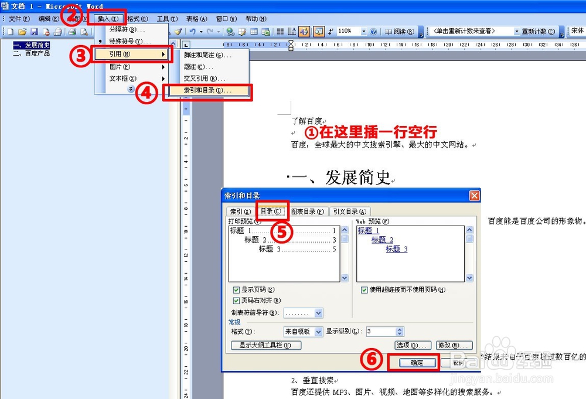The image size is (586, 399).
Task: Click the tab selector icon beside the ruler
Action: (x=186, y=45)
